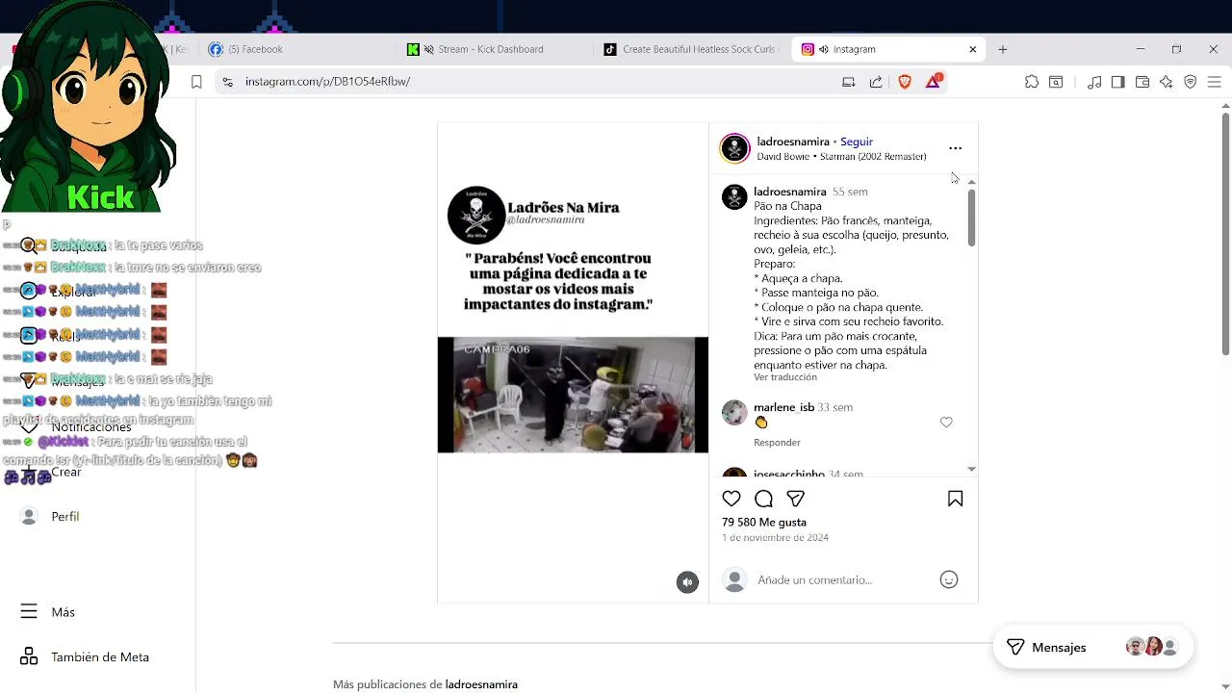Image resolution: width=1232 pixels, height=693 pixels.
Task: Open the 1 de noviembre de 2024 date link
Action: point(775,537)
